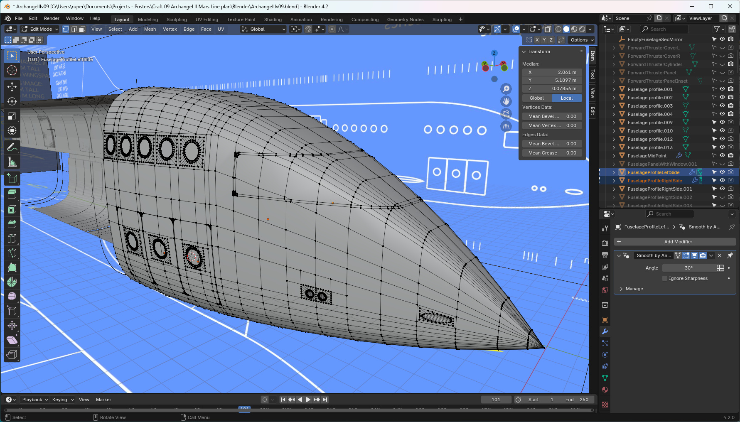Viewport: 740px width, 422px height.
Task: Open Global transform orientation dropdown
Action: 263,29
